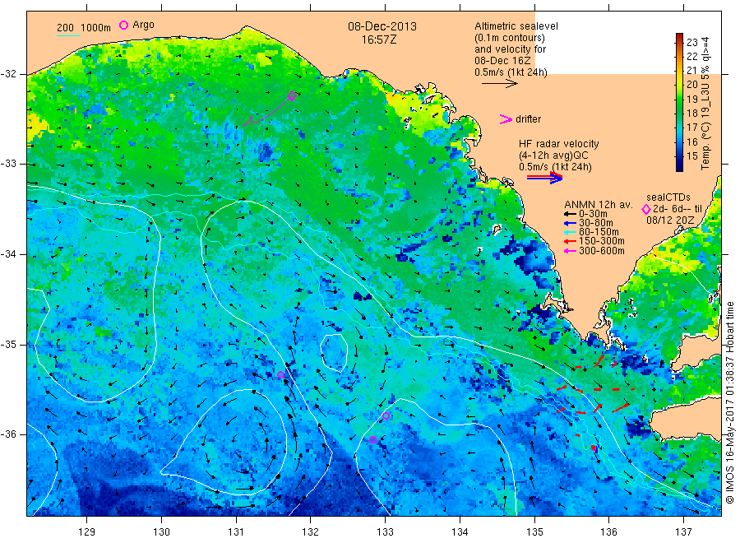This screenshot has width=740, height=543.
Task: Click the Argo legend circle marker
Action: click(123, 25)
